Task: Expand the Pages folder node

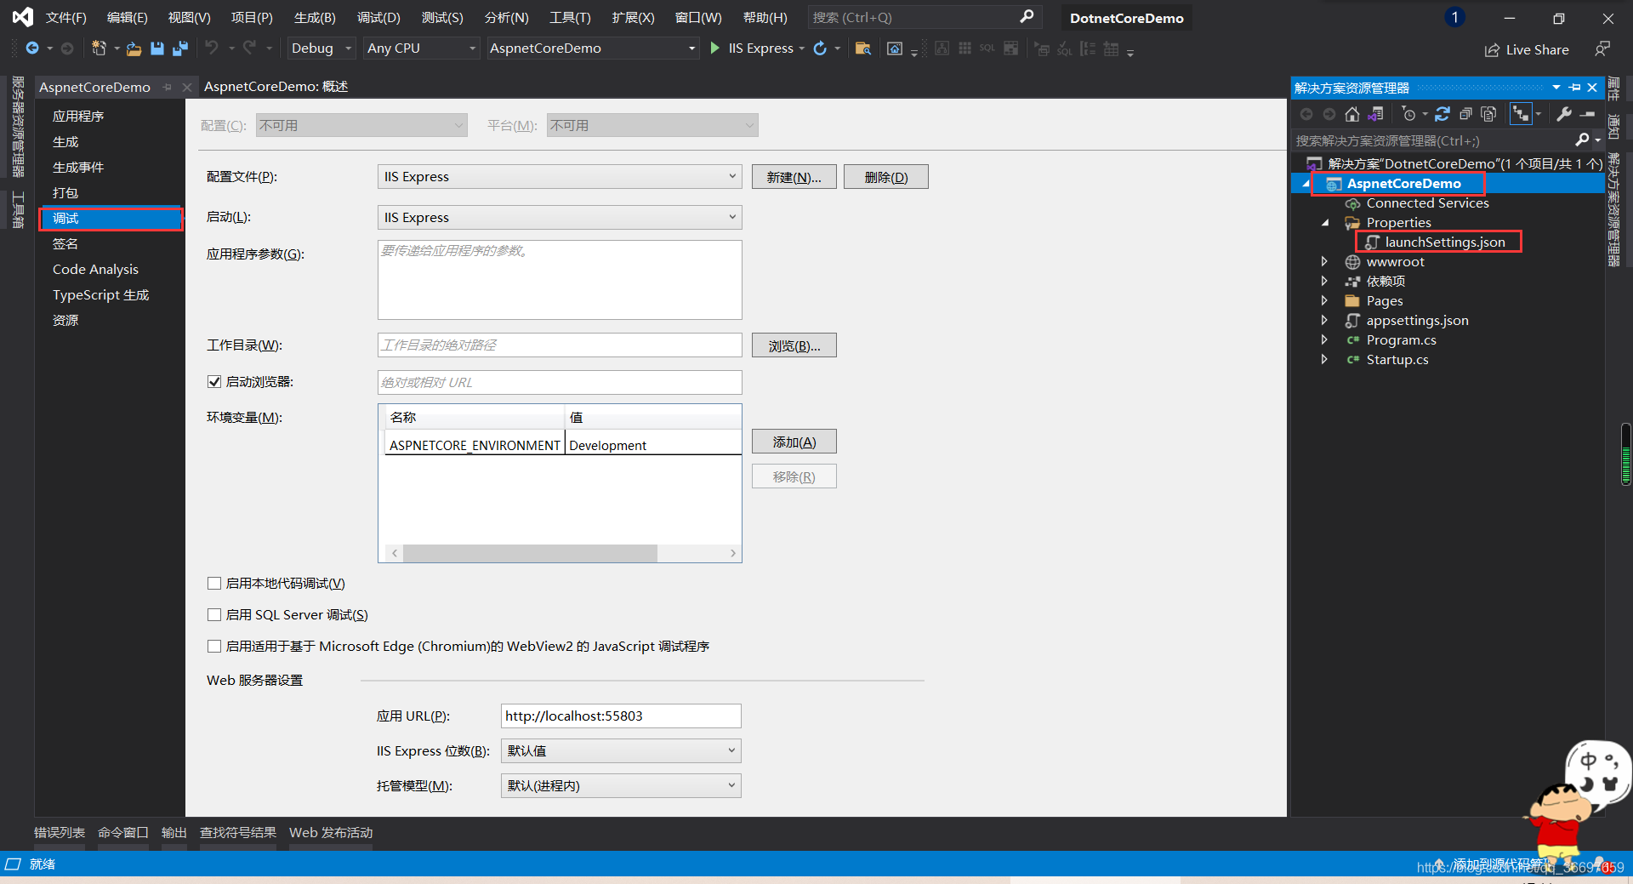Action: point(1324,301)
